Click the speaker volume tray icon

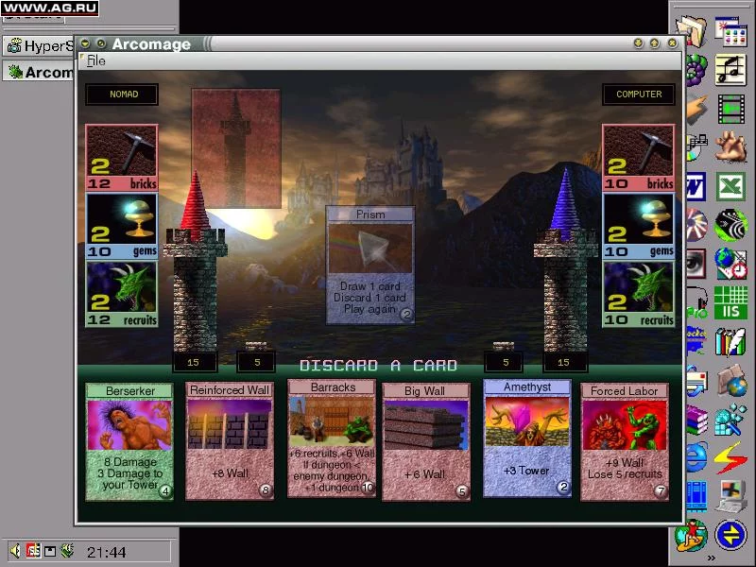15,550
